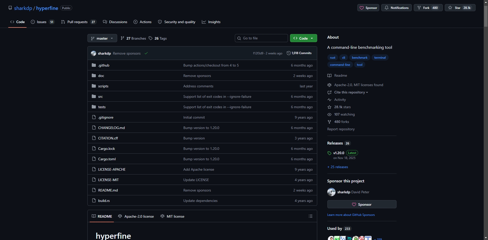
Task: Click Report repository link
Action: tap(341, 129)
